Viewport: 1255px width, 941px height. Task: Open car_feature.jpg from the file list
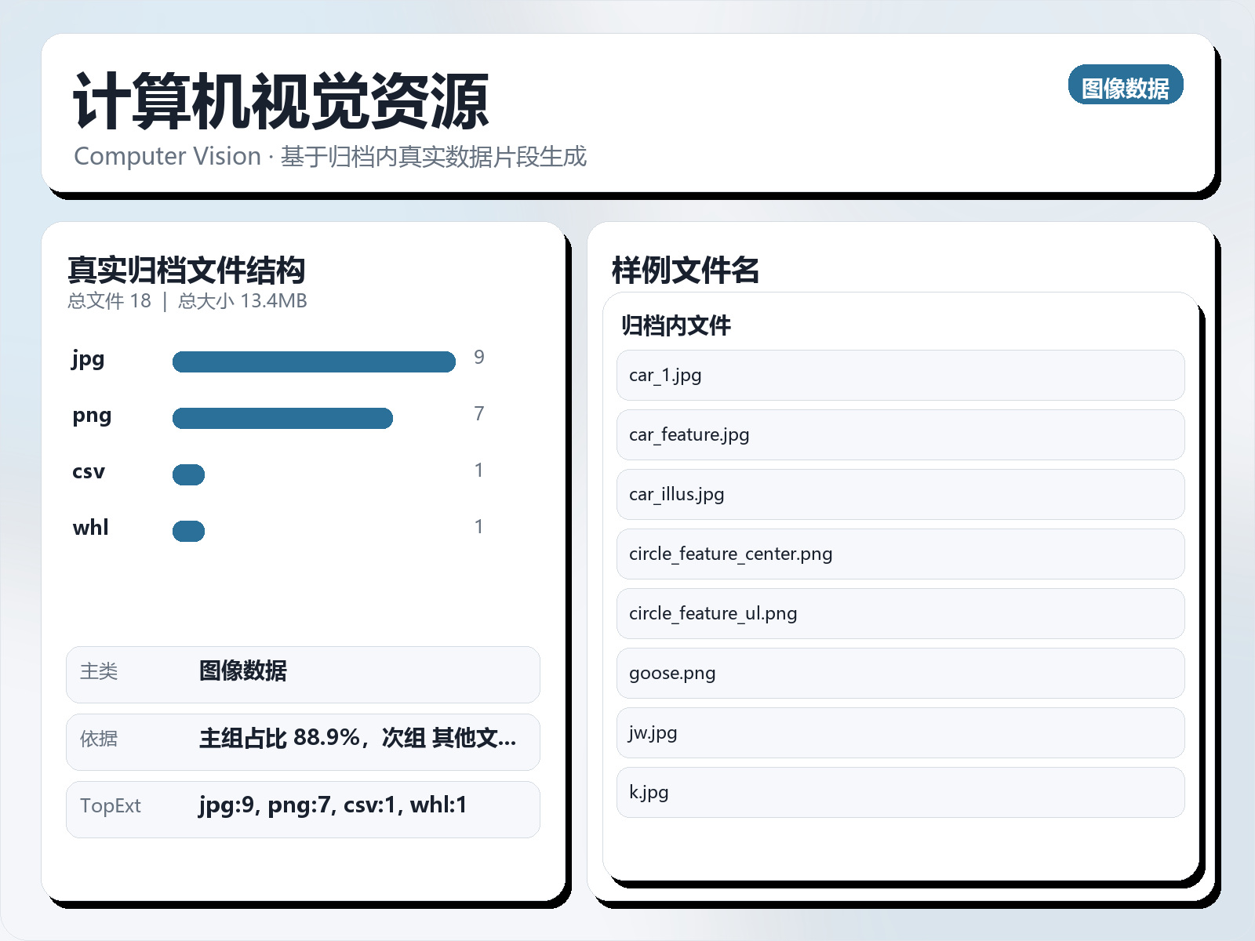899,434
